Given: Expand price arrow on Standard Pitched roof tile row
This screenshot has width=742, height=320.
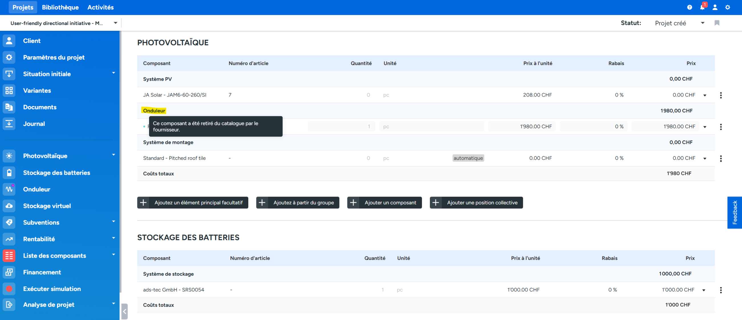Looking at the screenshot, I should click(705, 158).
